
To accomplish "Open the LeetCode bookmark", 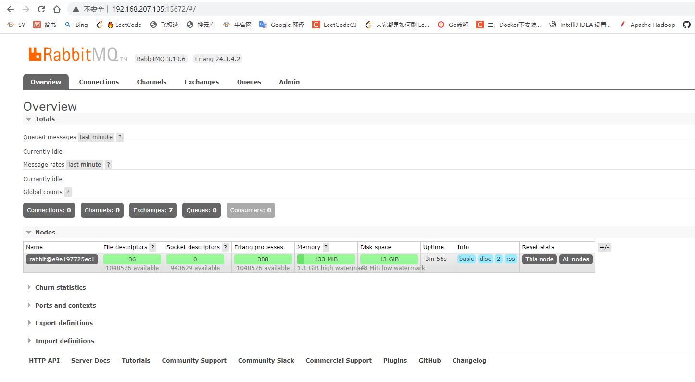I will point(119,25).
